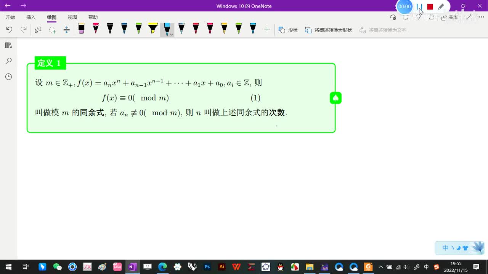Screen dimensions: 488x274
Task: Click the recorder pencil annotation tool
Action: [x=441, y=6]
